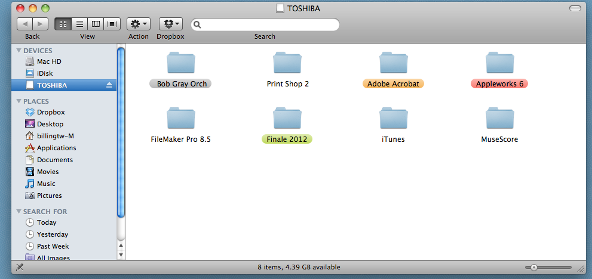Select the Bob Gray Orch folder

[x=181, y=63]
